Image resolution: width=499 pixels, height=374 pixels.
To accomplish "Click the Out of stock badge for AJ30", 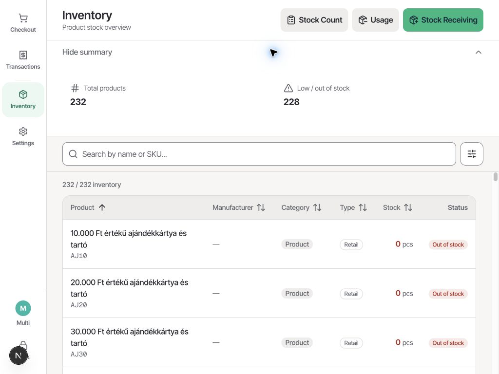I will (x=448, y=343).
